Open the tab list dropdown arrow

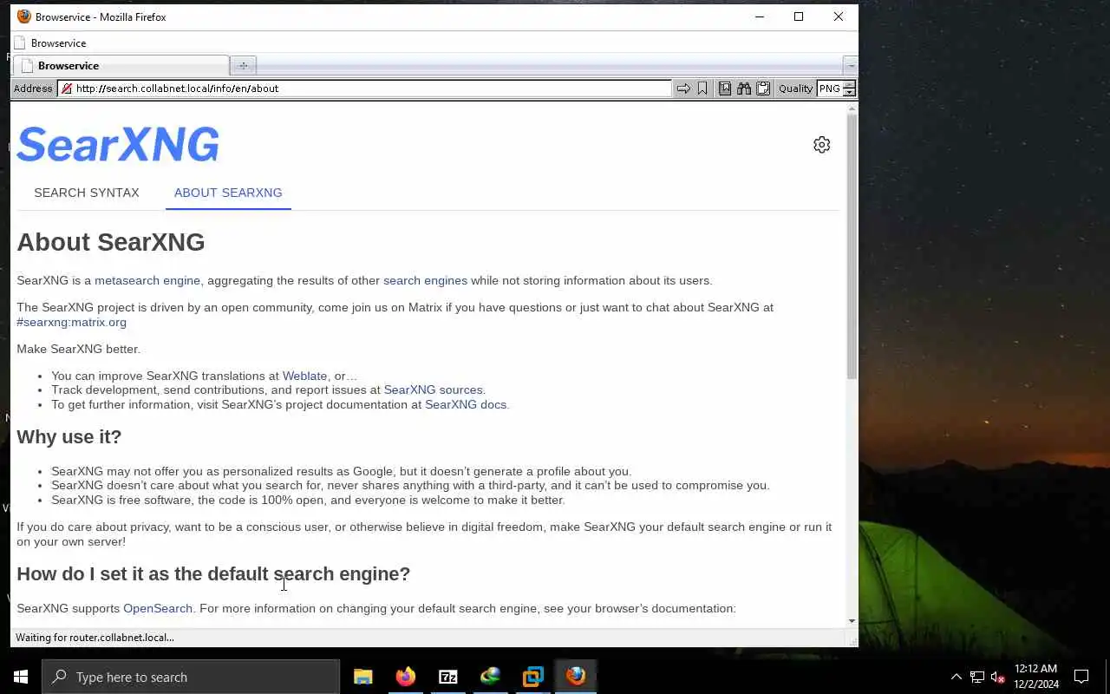point(851,66)
